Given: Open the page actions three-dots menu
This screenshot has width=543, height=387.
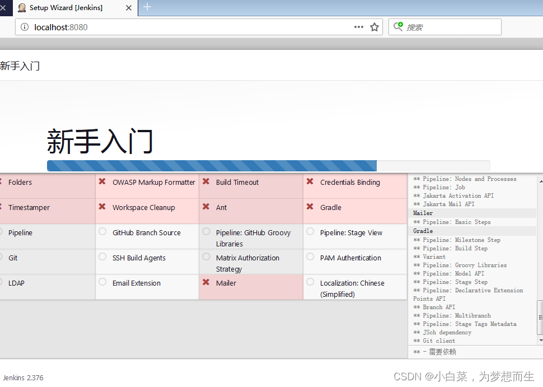Looking at the screenshot, I should coord(359,27).
